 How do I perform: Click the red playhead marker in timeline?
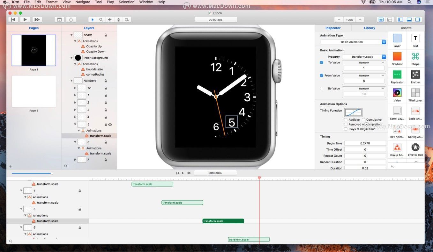click(259, 178)
